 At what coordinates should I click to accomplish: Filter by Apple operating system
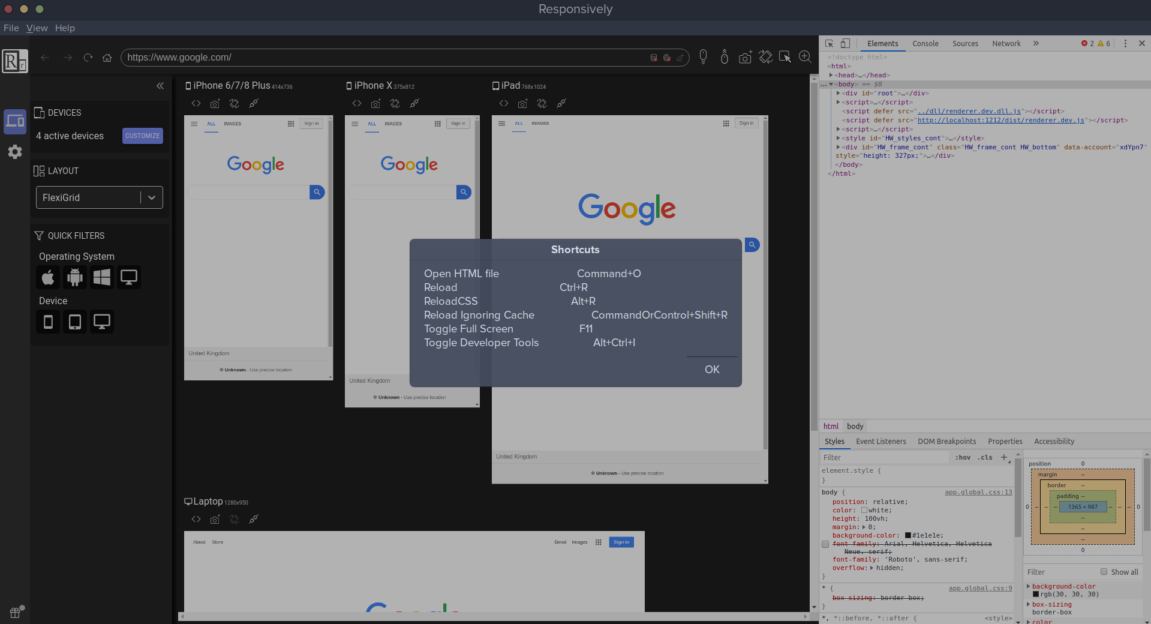click(x=48, y=277)
